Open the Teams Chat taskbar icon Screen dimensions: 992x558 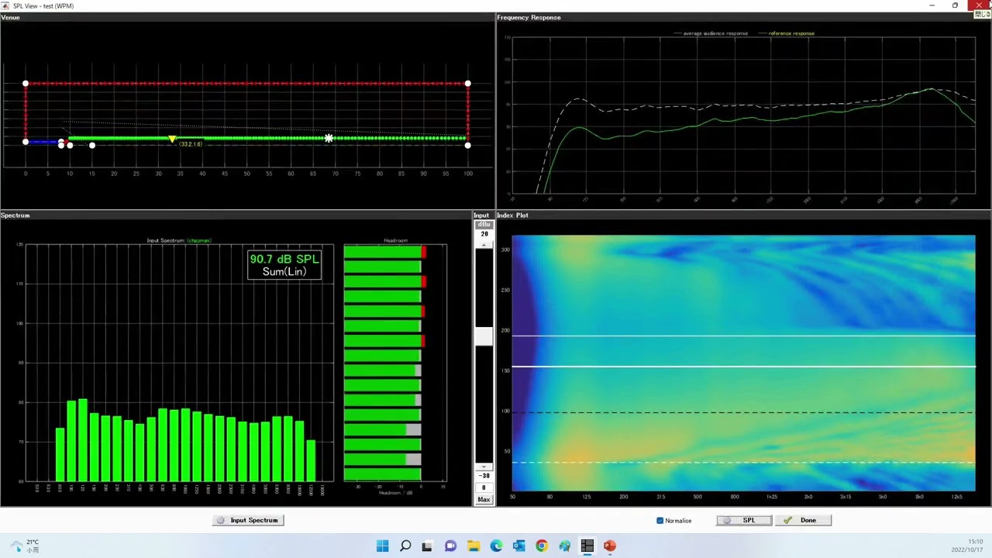point(450,546)
